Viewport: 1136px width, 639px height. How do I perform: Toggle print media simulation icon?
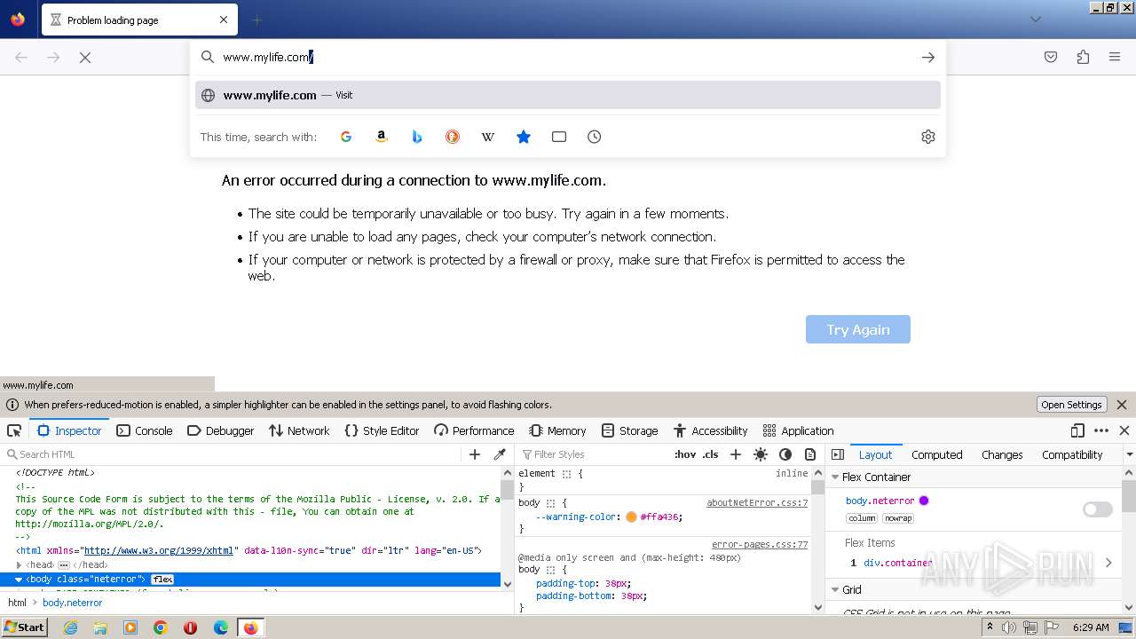(810, 454)
